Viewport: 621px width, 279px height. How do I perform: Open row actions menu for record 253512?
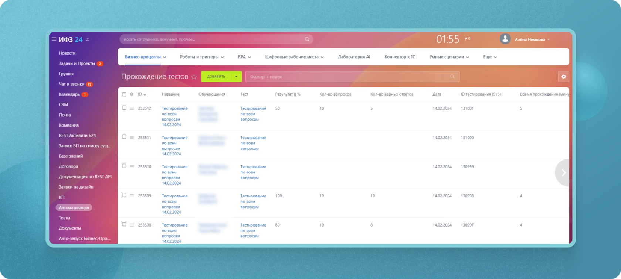(132, 108)
